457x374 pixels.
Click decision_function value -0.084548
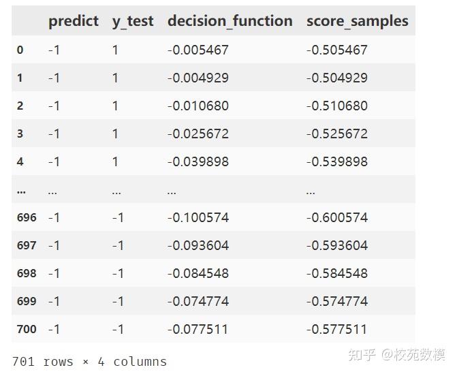click(198, 273)
